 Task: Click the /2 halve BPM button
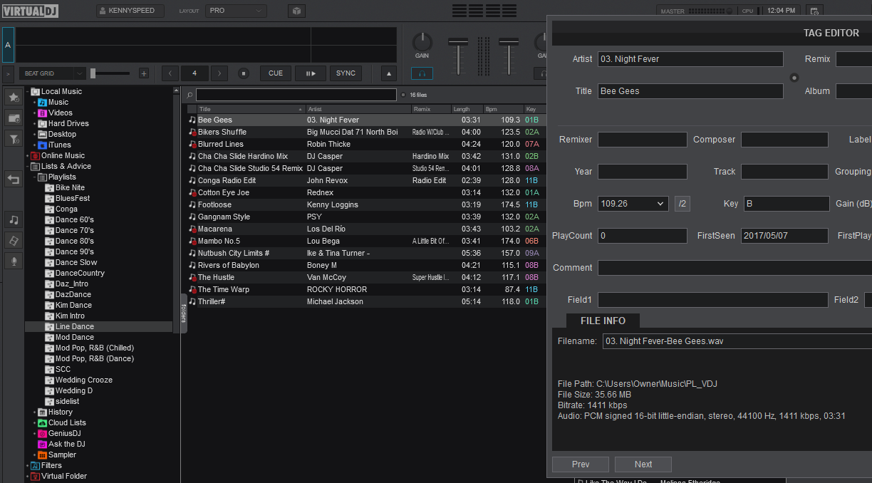(682, 204)
